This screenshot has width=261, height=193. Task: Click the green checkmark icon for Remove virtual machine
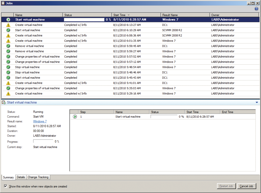coord(8,46)
